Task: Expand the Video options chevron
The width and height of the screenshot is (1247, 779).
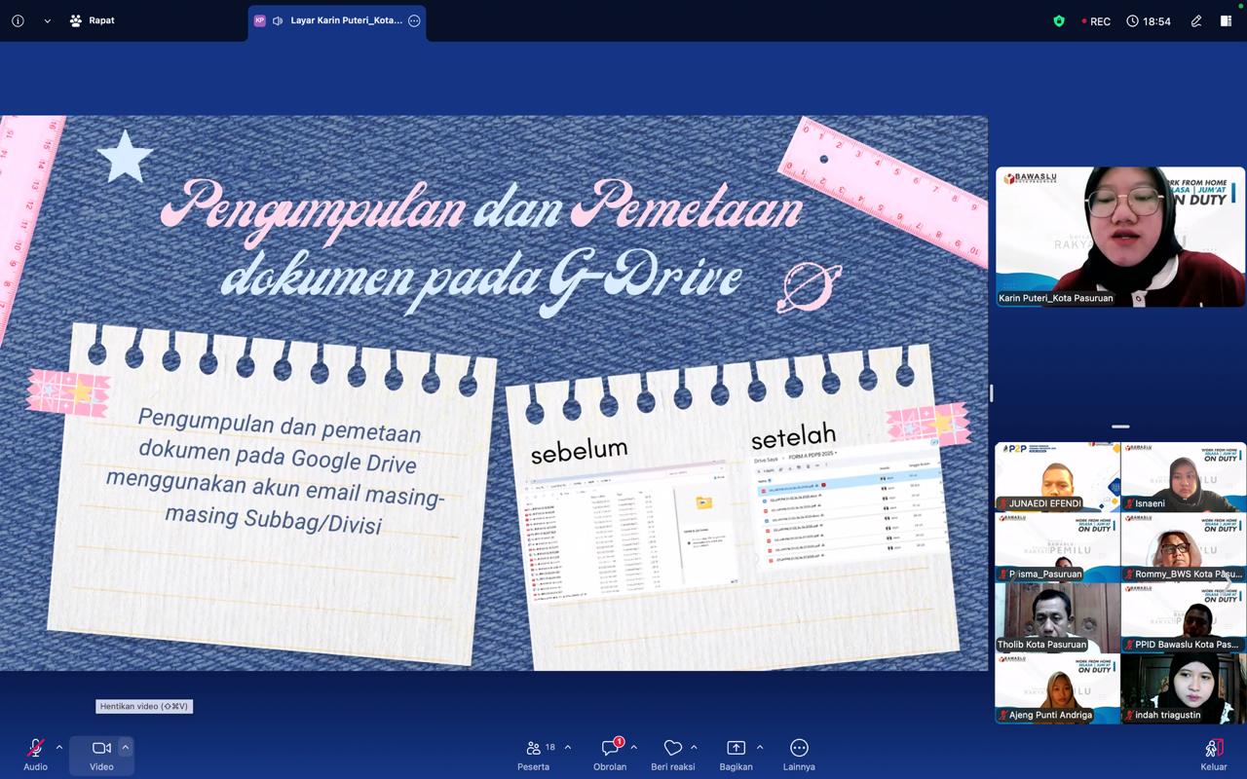Action: click(x=126, y=748)
